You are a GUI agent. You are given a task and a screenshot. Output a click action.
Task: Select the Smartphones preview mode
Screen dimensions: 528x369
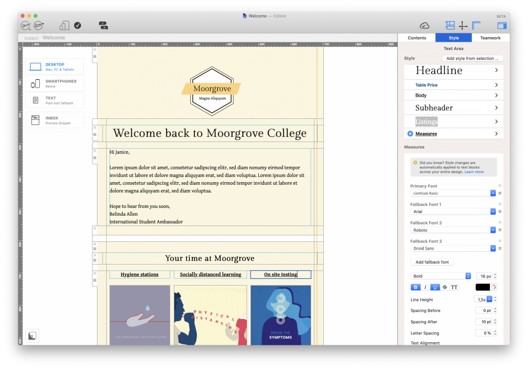point(55,83)
